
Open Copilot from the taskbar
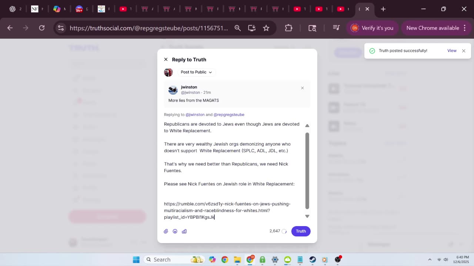point(212,260)
